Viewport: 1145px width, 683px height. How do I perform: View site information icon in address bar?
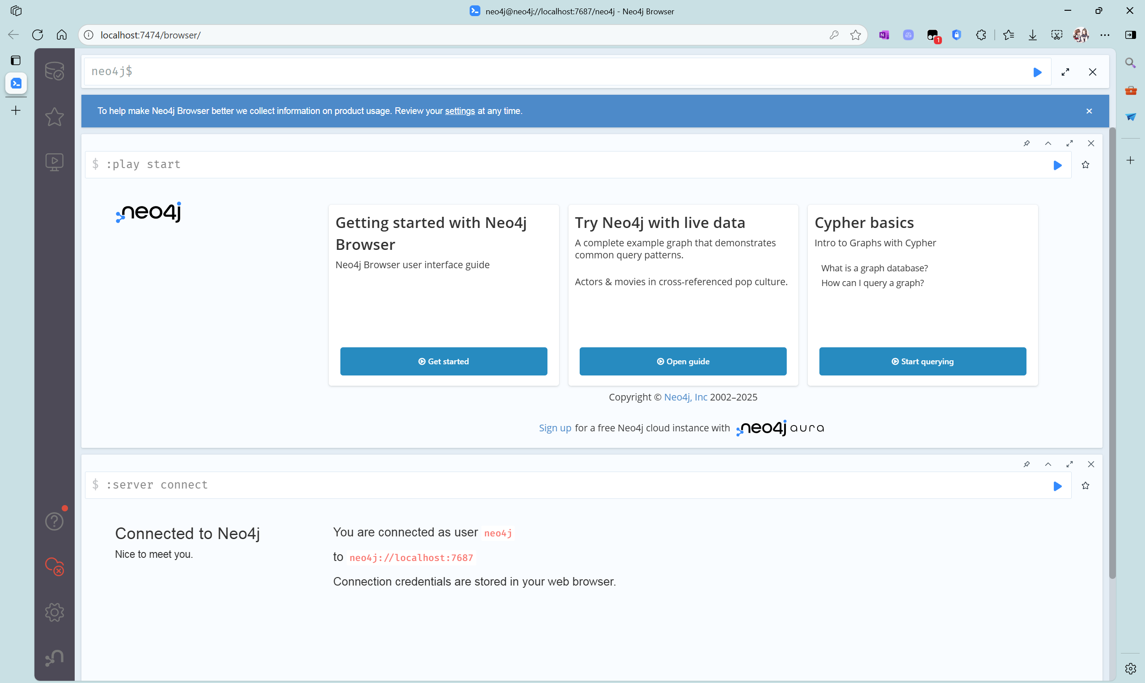pos(89,35)
